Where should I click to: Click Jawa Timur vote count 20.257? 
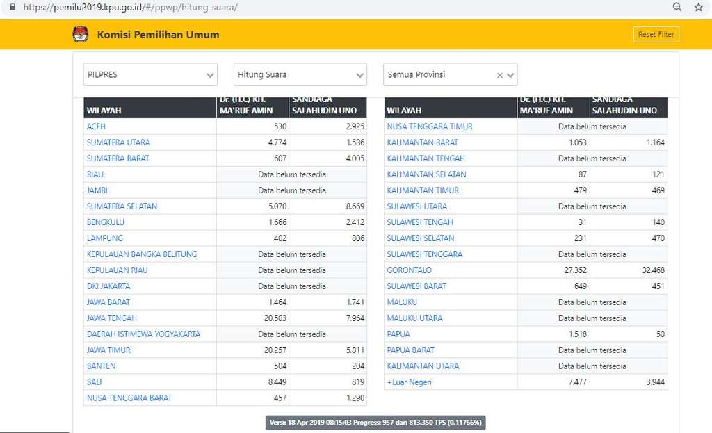(x=275, y=350)
